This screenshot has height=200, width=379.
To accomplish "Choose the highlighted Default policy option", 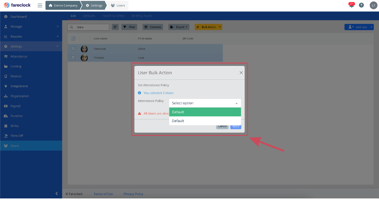I will [x=205, y=112].
